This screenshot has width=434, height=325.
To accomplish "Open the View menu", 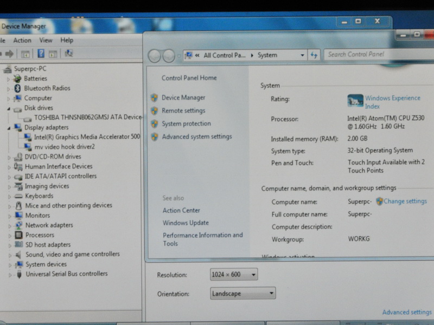I will 46,40.
